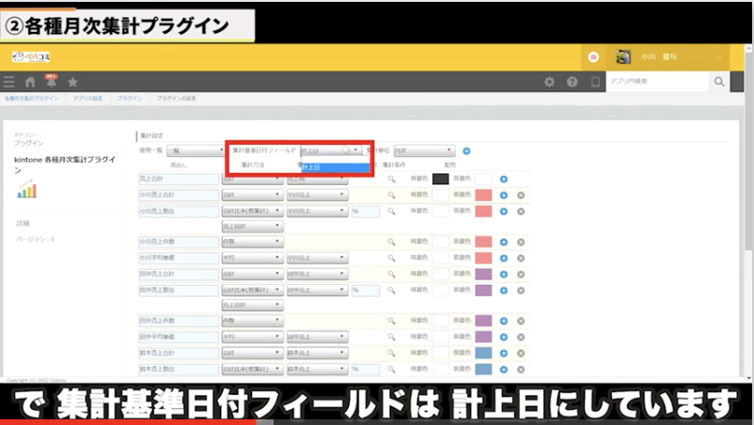Open the notifications bell icon

click(x=51, y=82)
